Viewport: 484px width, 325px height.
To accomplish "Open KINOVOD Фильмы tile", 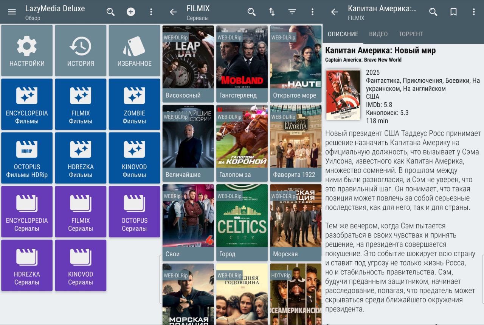I will [x=135, y=158].
